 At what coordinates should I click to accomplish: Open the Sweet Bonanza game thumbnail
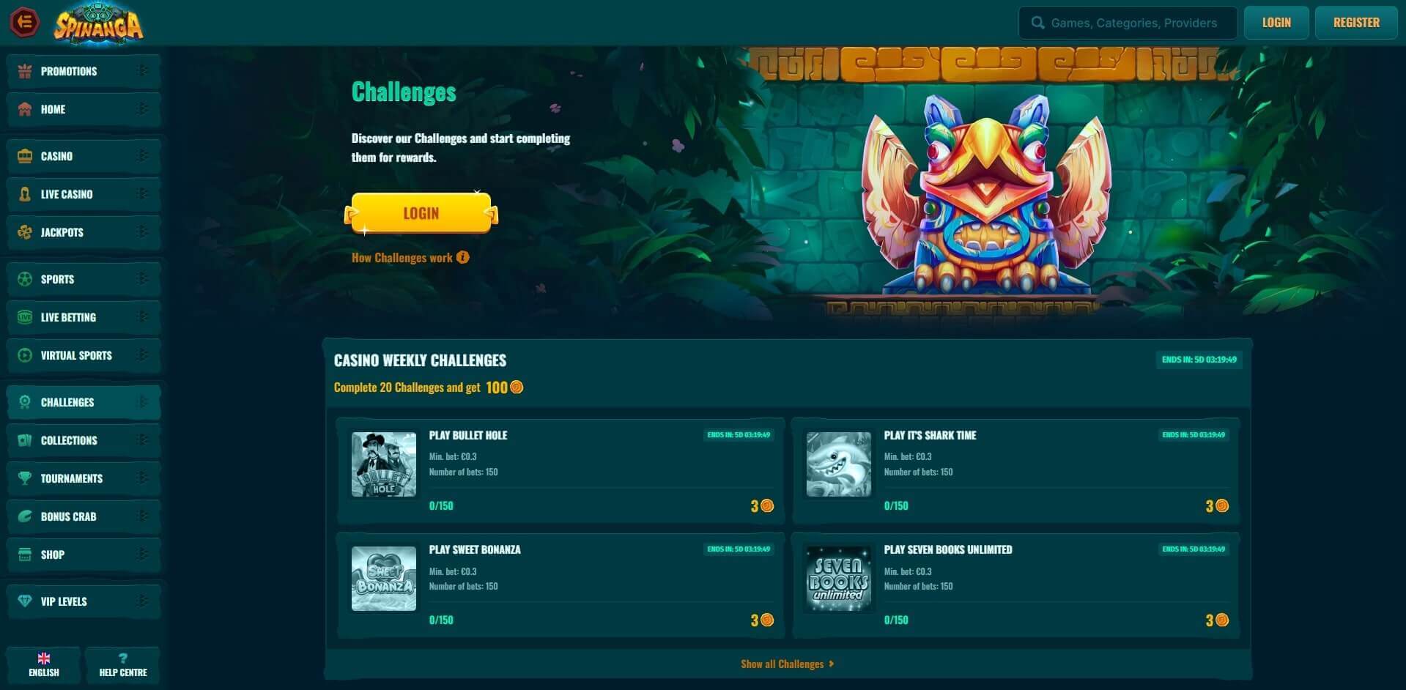[x=384, y=579]
